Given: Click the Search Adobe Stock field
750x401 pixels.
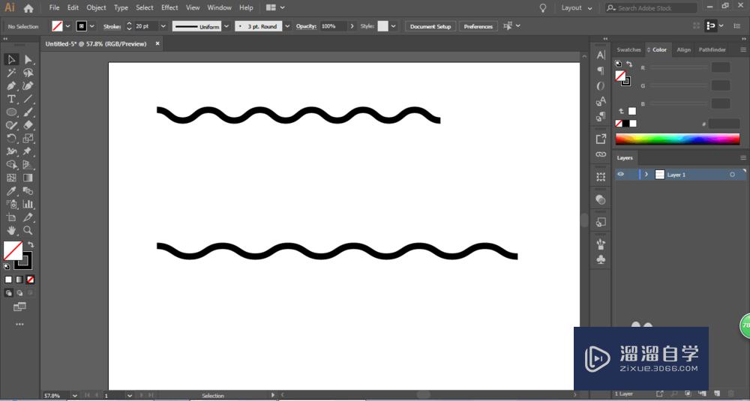Looking at the screenshot, I should pos(652,8).
